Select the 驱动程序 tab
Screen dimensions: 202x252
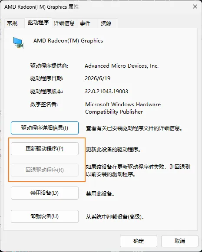(x=38, y=23)
